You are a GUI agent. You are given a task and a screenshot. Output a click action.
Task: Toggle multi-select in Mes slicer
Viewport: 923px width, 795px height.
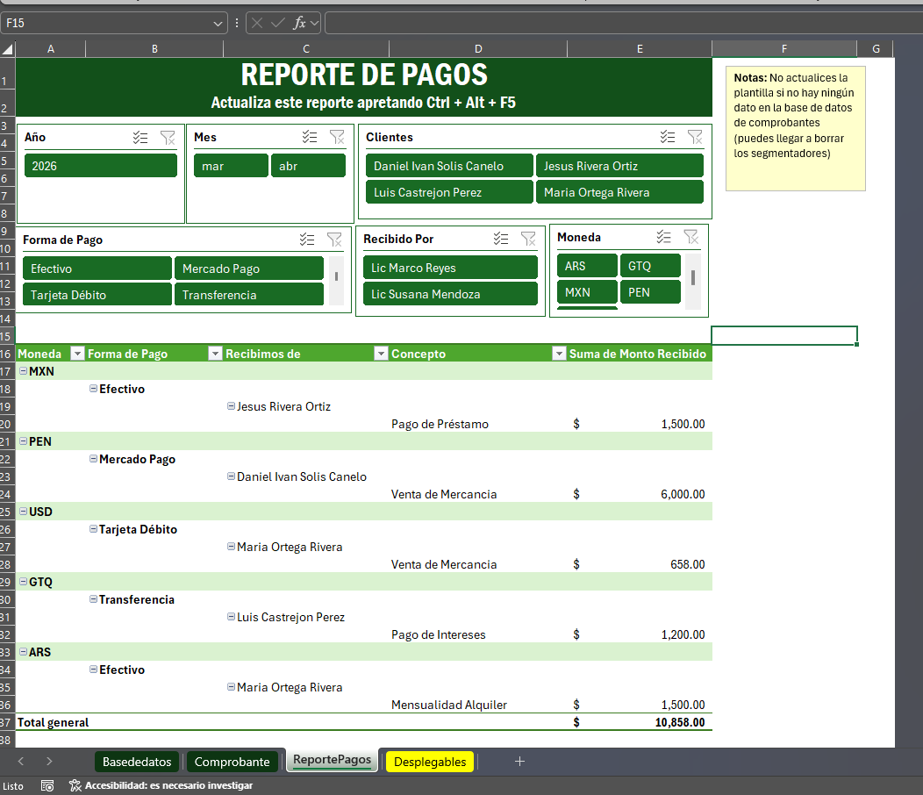310,137
